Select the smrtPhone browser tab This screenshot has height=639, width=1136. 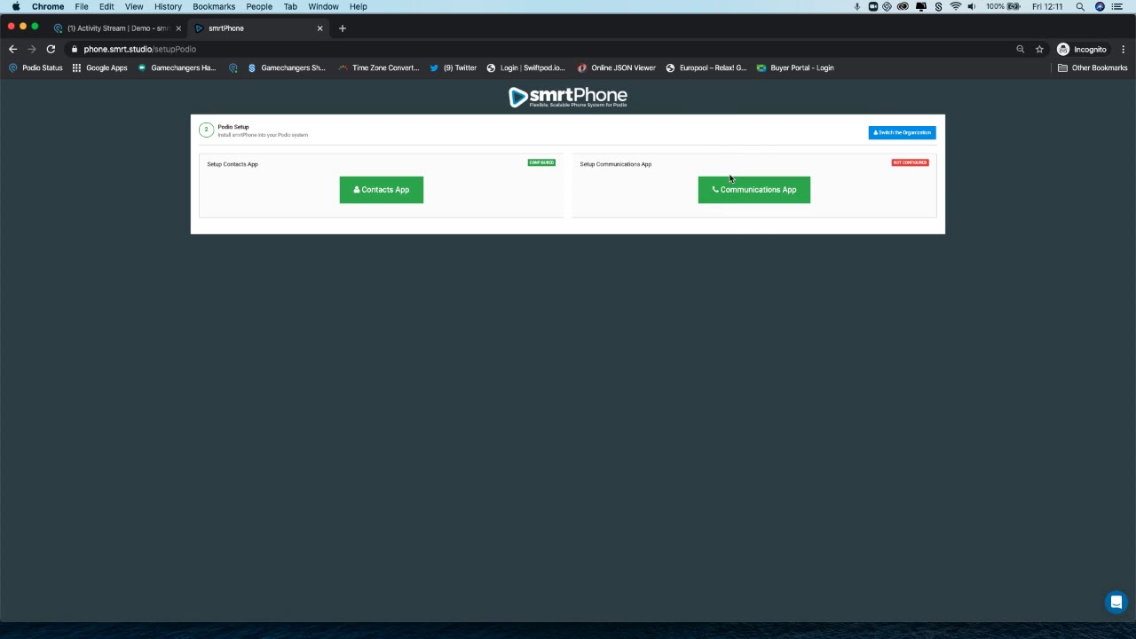pos(257,28)
